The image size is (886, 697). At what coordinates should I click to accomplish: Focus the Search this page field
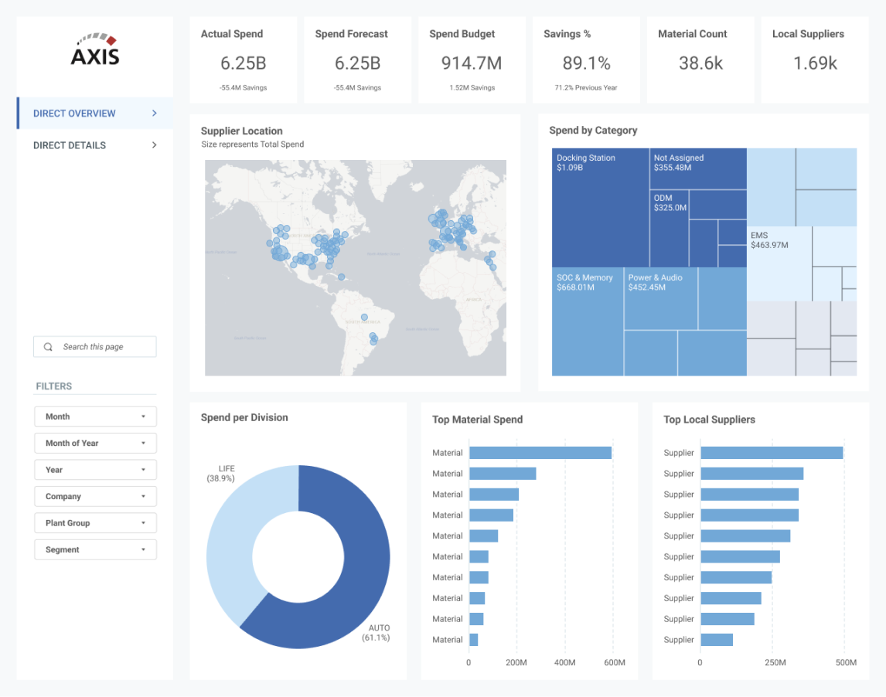point(95,347)
